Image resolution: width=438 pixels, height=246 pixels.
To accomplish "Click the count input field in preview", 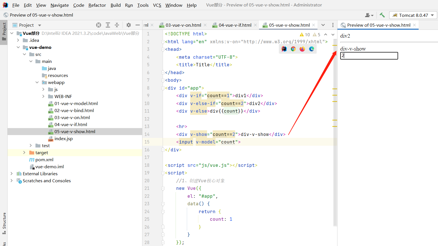I will (x=369, y=56).
